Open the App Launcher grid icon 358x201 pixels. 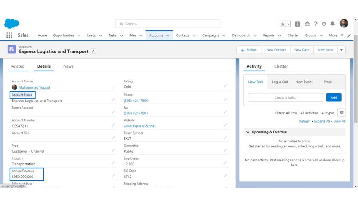(9, 35)
